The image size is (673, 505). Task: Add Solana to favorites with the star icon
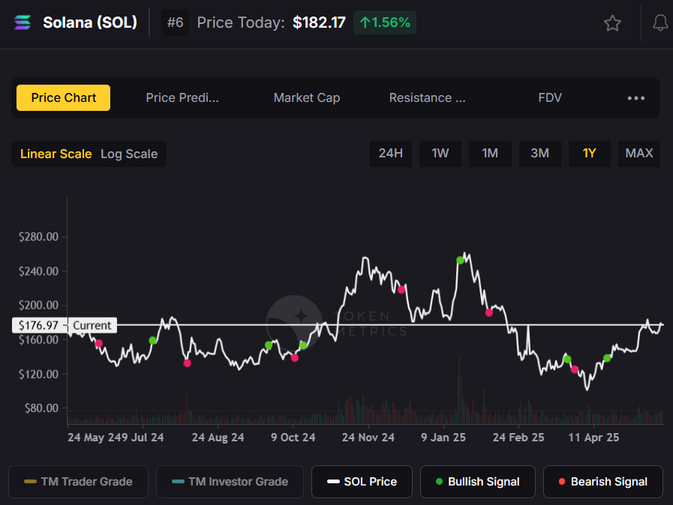pos(612,22)
